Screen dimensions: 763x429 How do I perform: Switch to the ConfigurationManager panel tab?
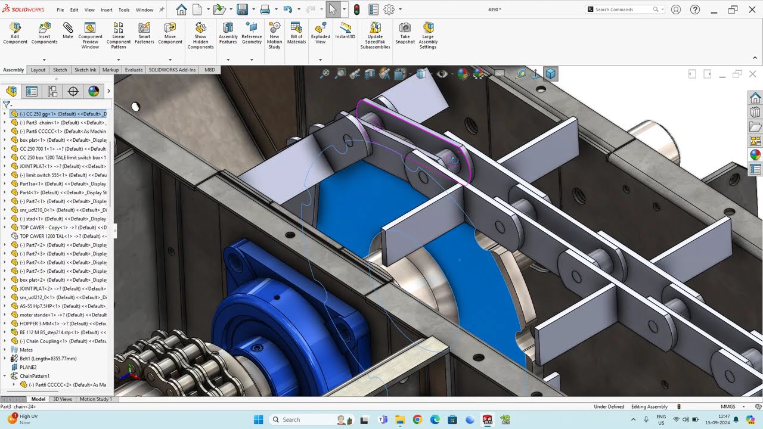pyautogui.click(x=52, y=91)
